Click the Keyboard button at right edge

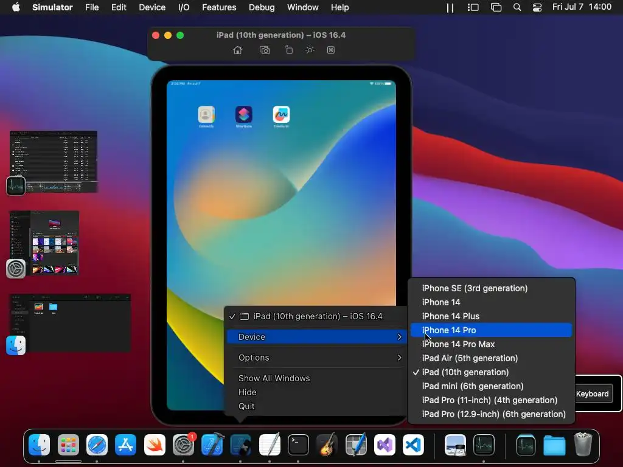(x=593, y=393)
